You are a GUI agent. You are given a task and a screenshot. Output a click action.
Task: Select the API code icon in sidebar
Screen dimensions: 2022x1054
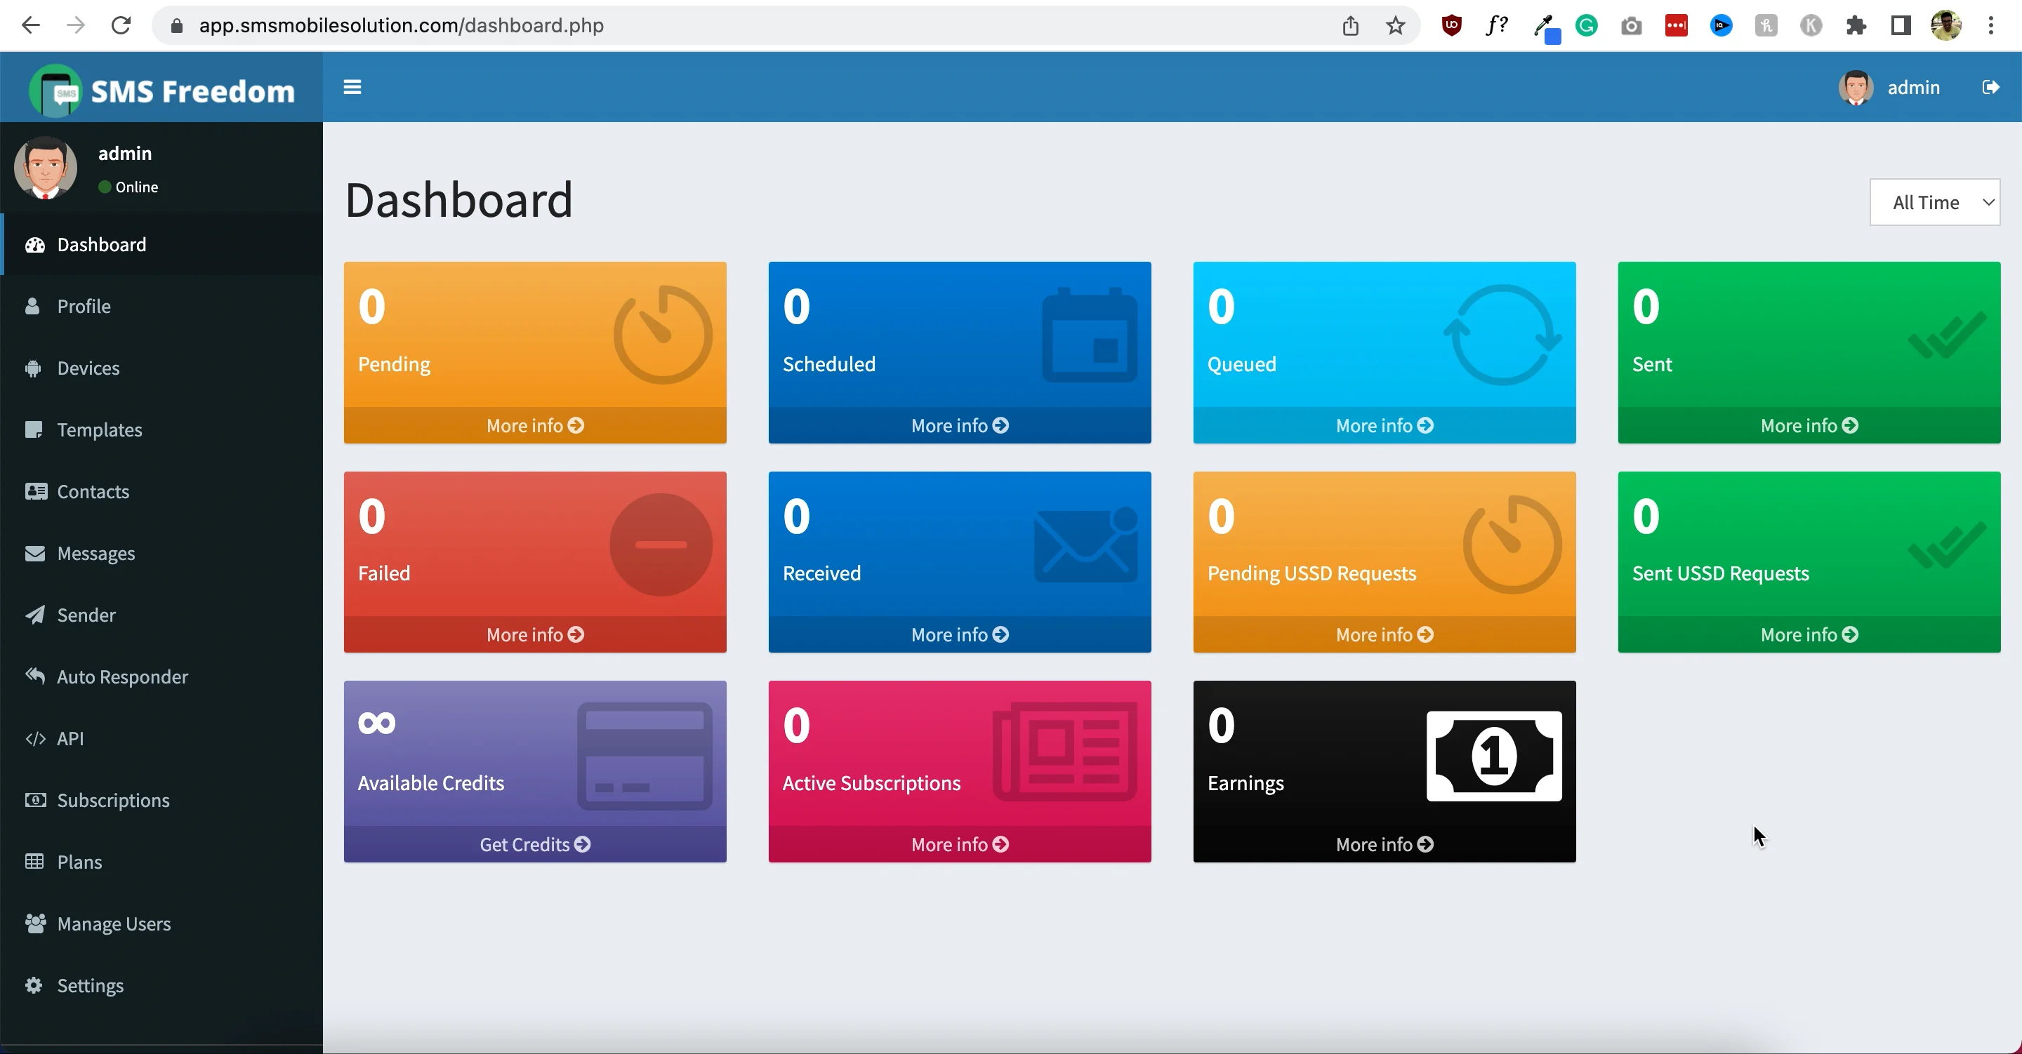[35, 738]
